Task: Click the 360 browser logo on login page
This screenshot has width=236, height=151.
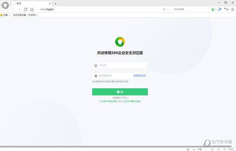Action: click(x=120, y=42)
